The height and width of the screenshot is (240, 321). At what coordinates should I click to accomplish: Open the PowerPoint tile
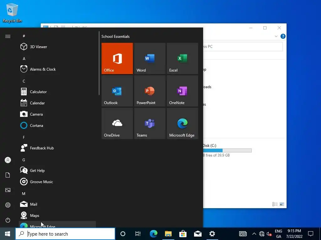click(150, 91)
